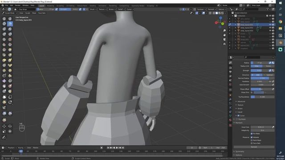Switch to the Sculpting workspace tab
This screenshot has height=160, width=285.
(60, 6)
